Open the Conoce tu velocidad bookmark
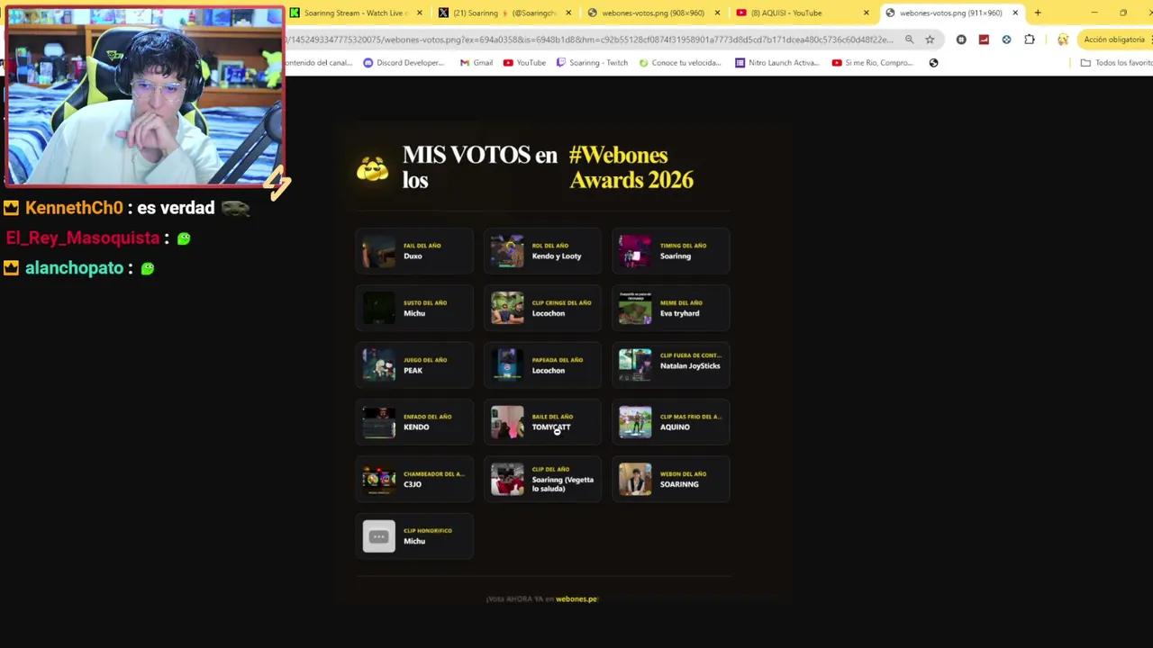The height and width of the screenshot is (648, 1153). [x=680, y=63]
